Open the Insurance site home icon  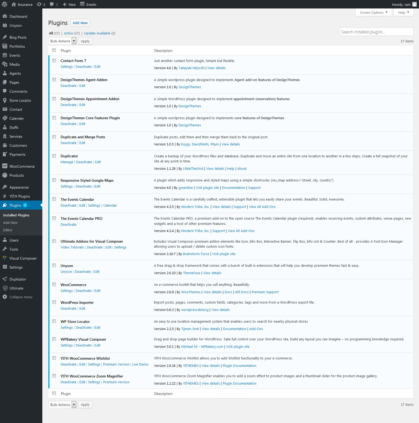(x=14, y=4)
